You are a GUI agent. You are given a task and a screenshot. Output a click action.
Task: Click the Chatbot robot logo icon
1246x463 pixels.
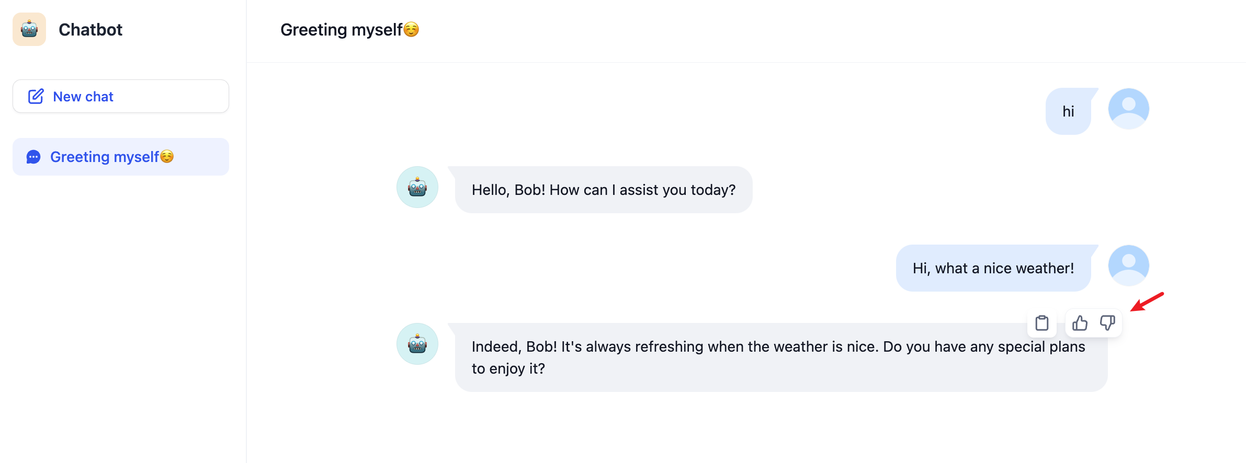click(29, 29)
